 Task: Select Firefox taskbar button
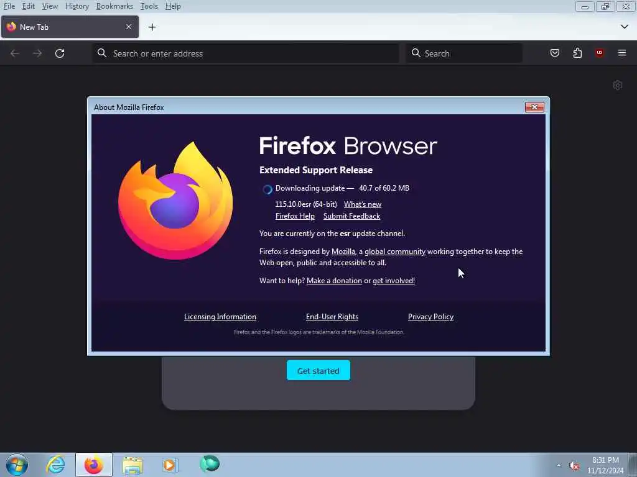pyautogui.click(x=94, y=465)
